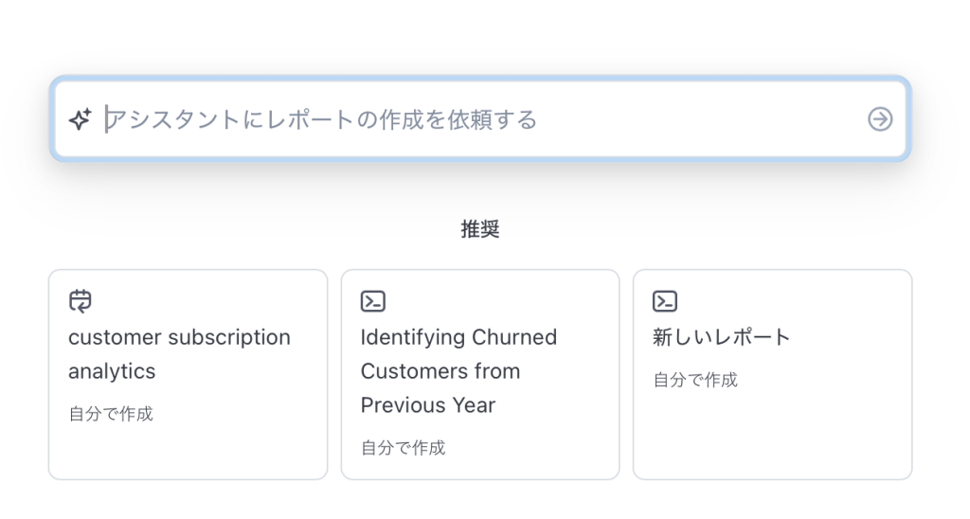Screen dimensions: 970x519
Task: Submit the prompt with the circled arrow icon
Action: coord(880,119)
